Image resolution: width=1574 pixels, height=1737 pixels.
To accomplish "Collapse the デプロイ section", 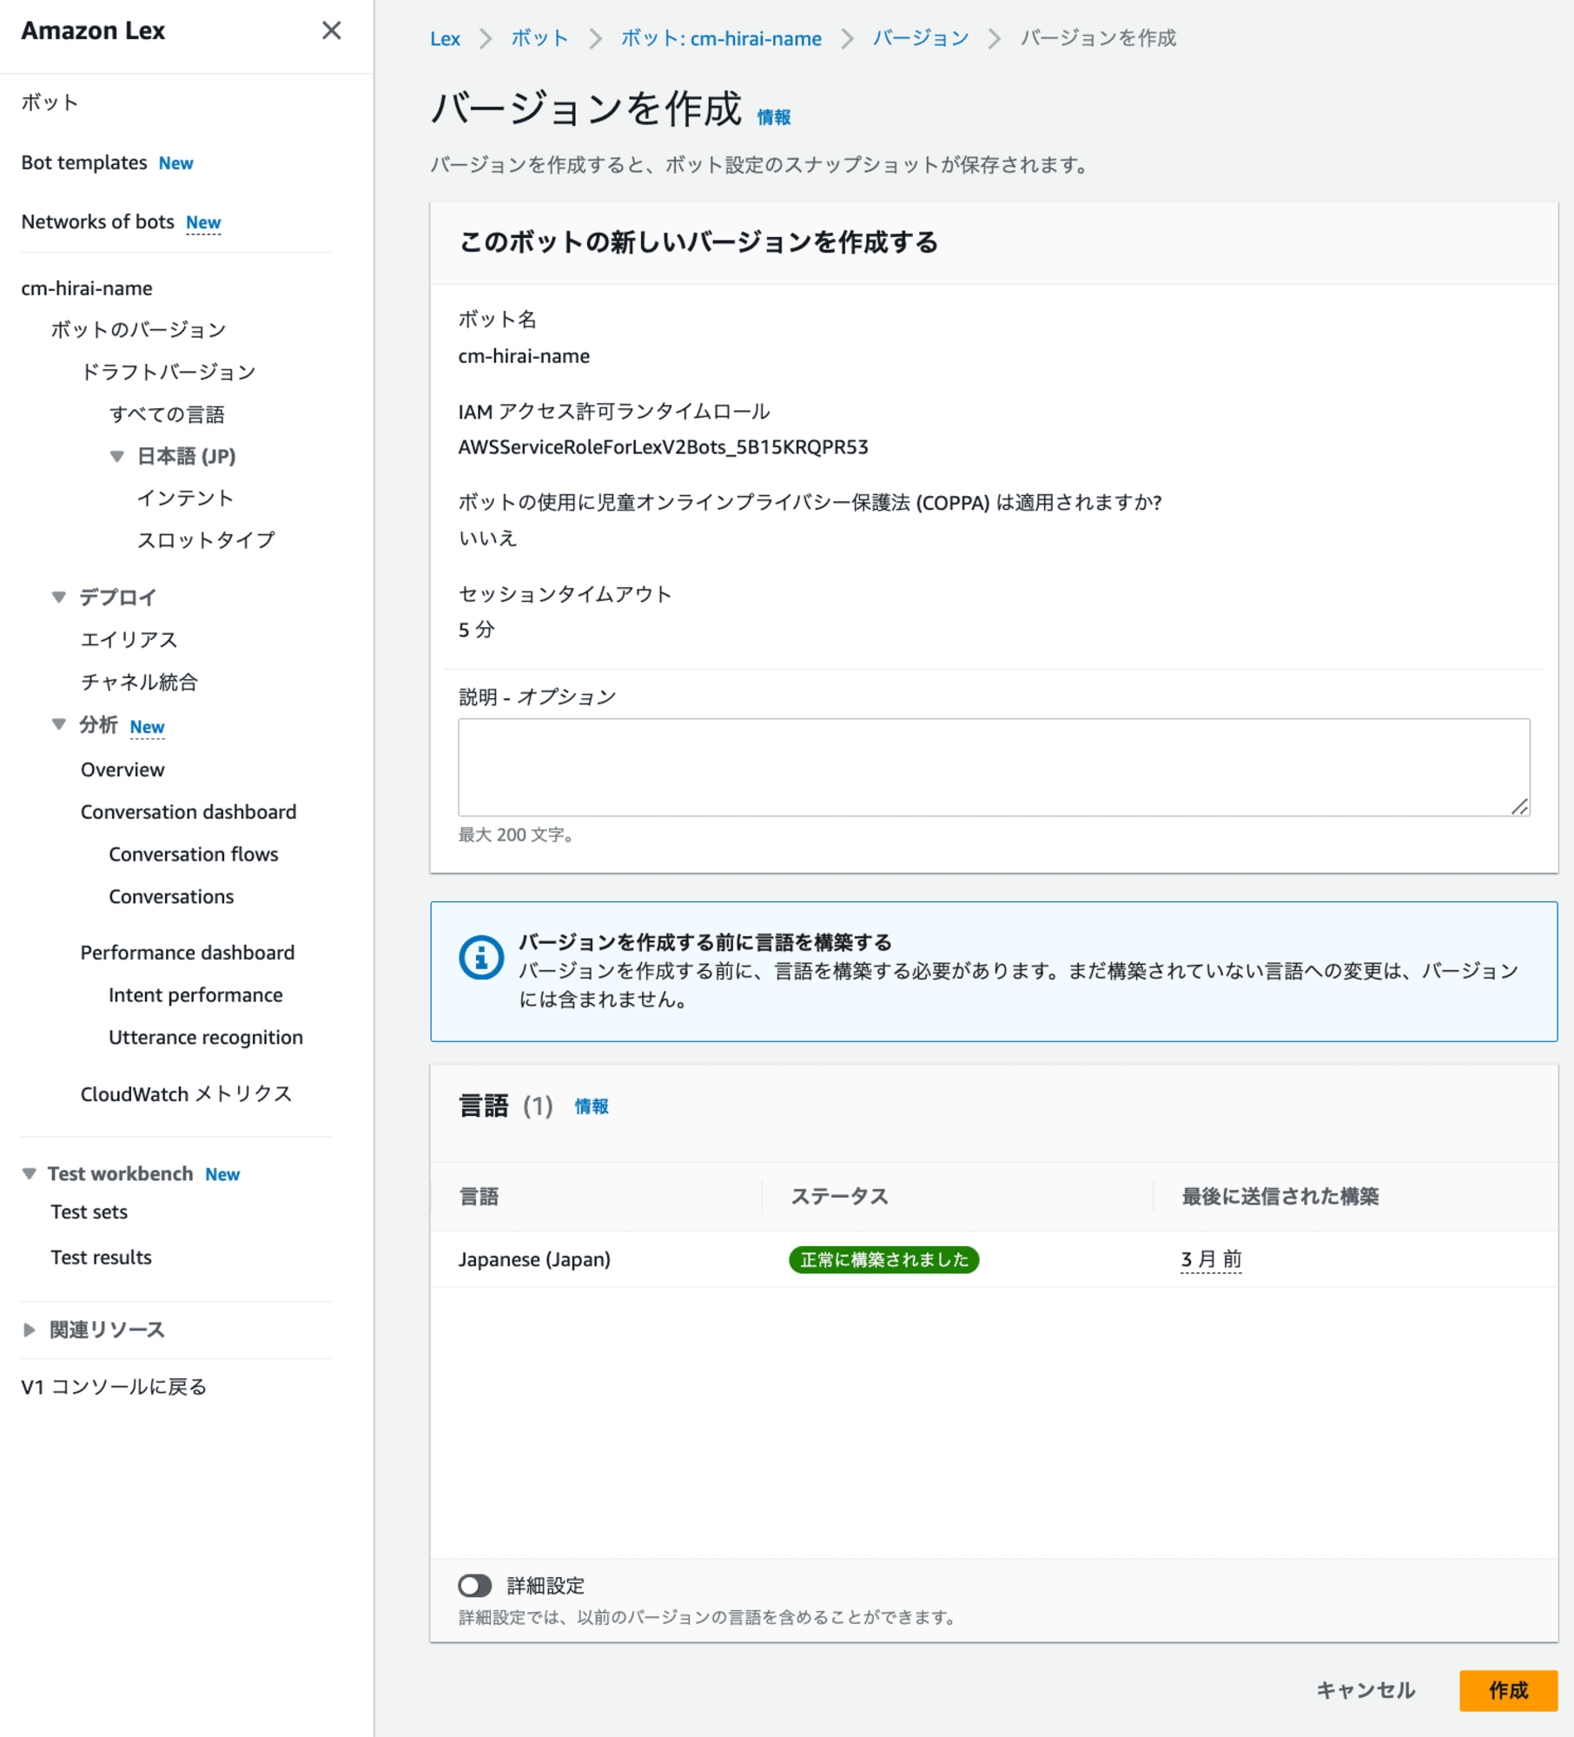I will (58, 597).
